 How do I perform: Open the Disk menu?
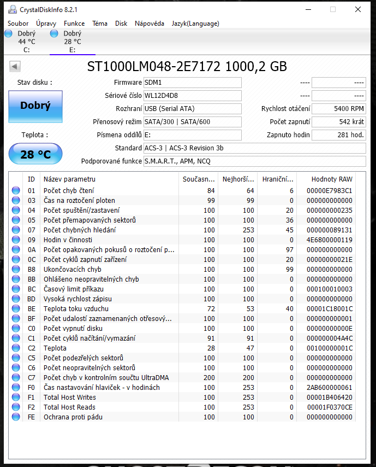tap(121, 24)
